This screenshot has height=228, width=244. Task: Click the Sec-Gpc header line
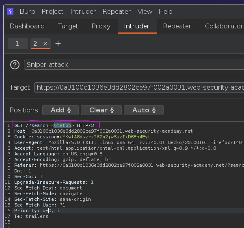28,176
